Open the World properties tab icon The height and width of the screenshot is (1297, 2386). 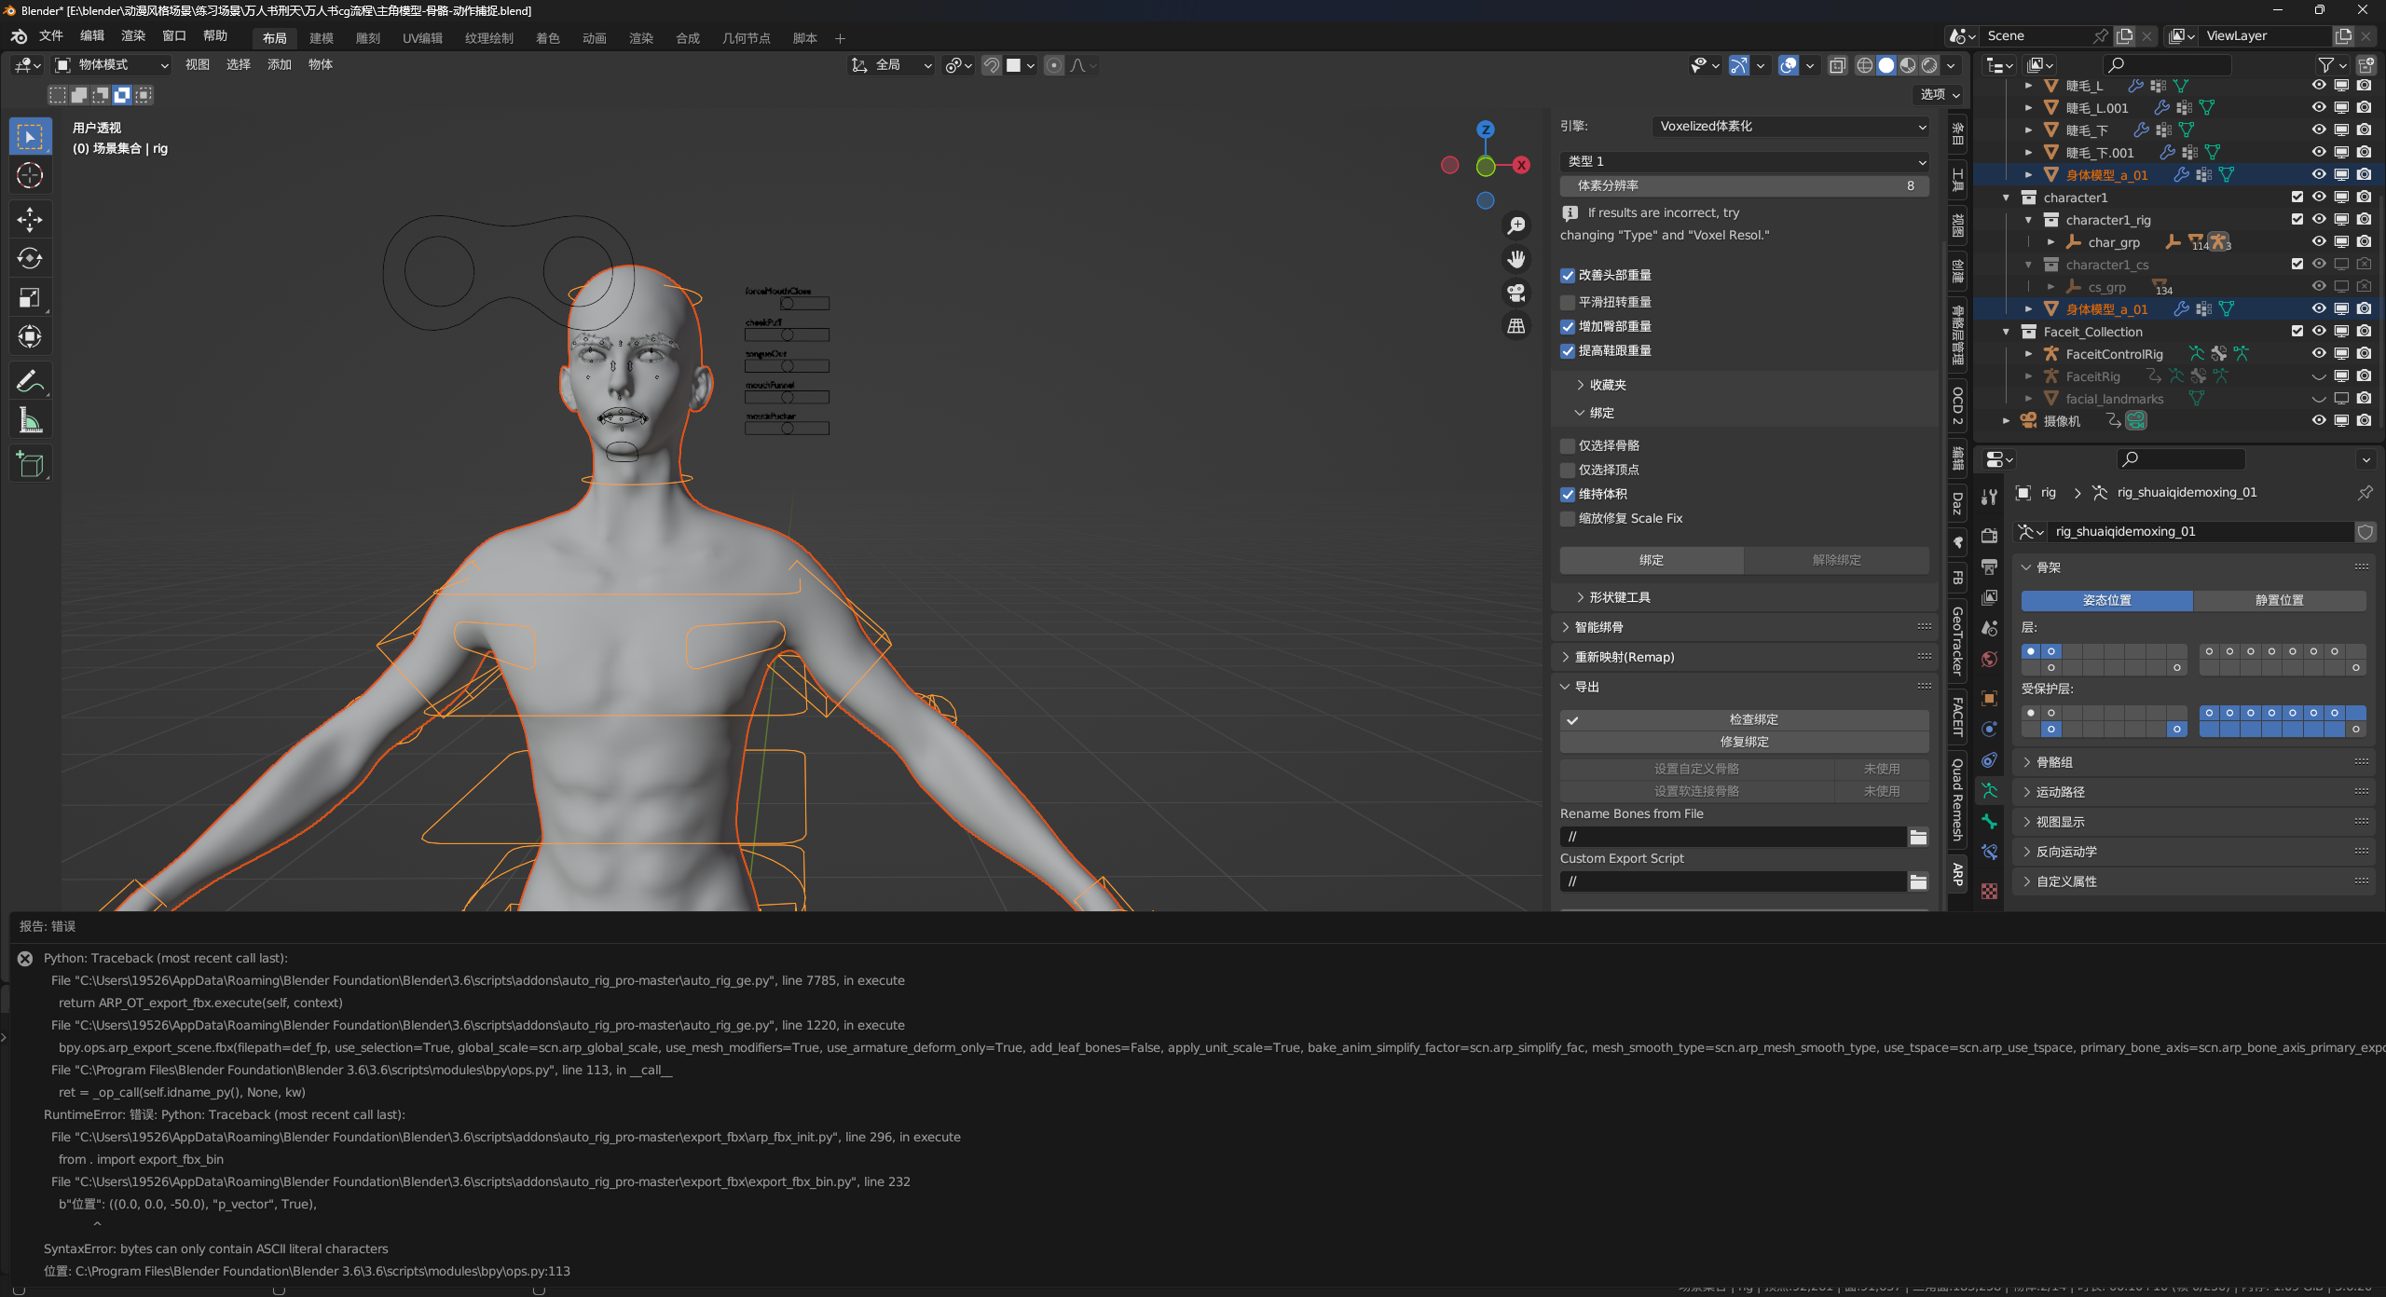coord(1990,660)
